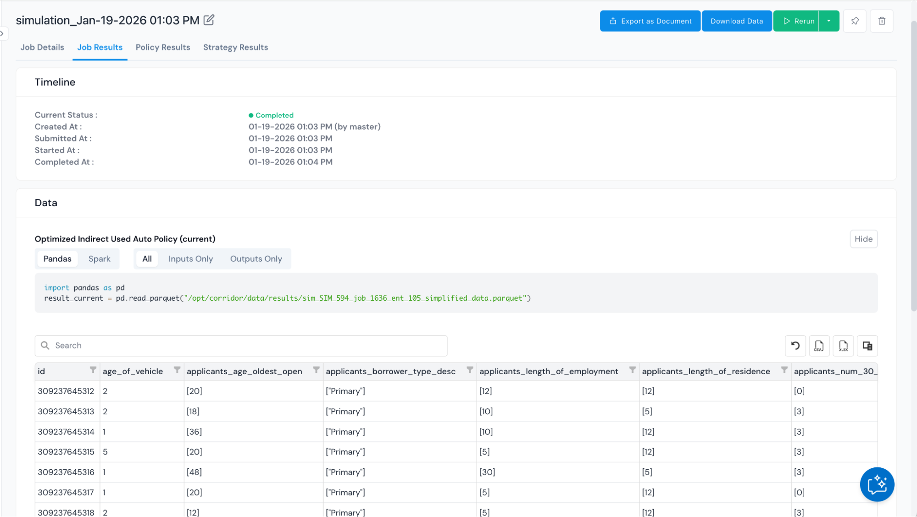This screenshot has width=917, height=517.
Task: Filter the age_of_vehicle column
Action: tap(177, 370)
